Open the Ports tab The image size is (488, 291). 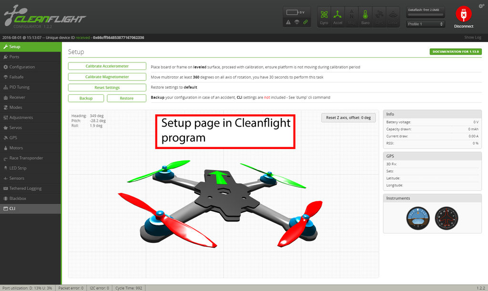pyautogui.click(x=30, y=57)
